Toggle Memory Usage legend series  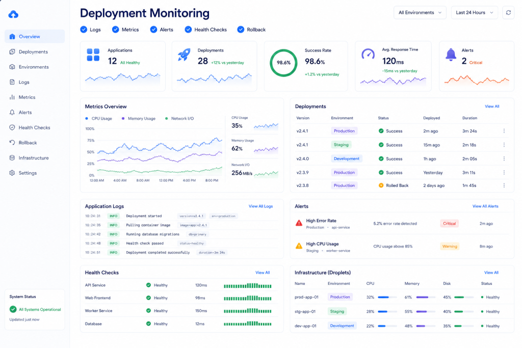(139, 118)
